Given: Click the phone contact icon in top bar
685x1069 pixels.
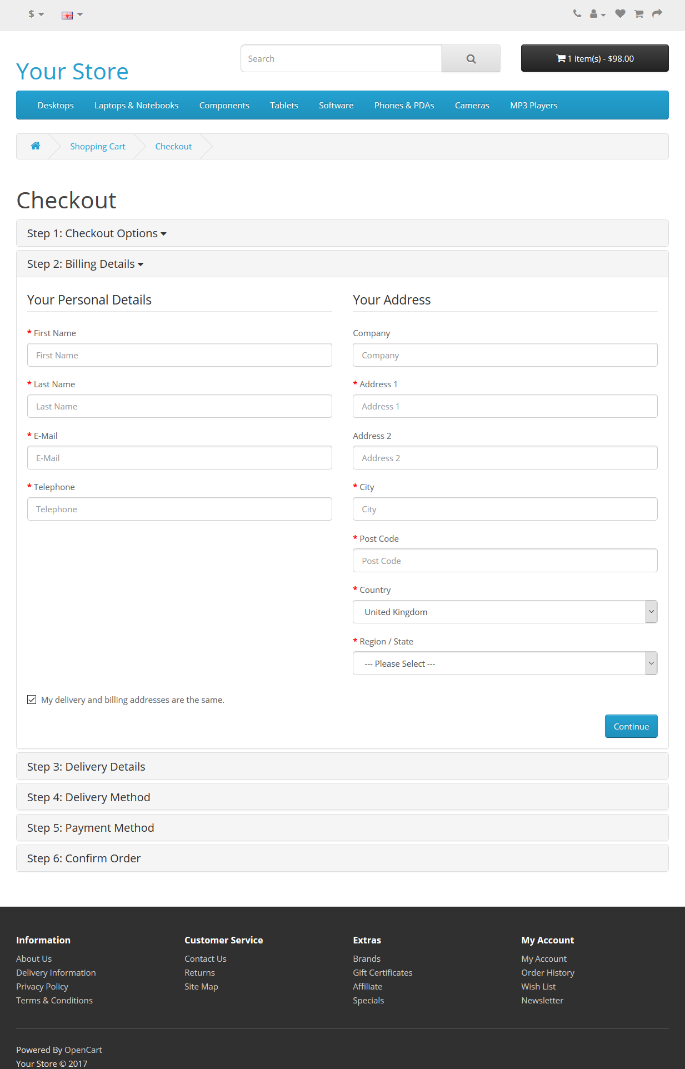Looking at the screenshot, I should [577, 14].
